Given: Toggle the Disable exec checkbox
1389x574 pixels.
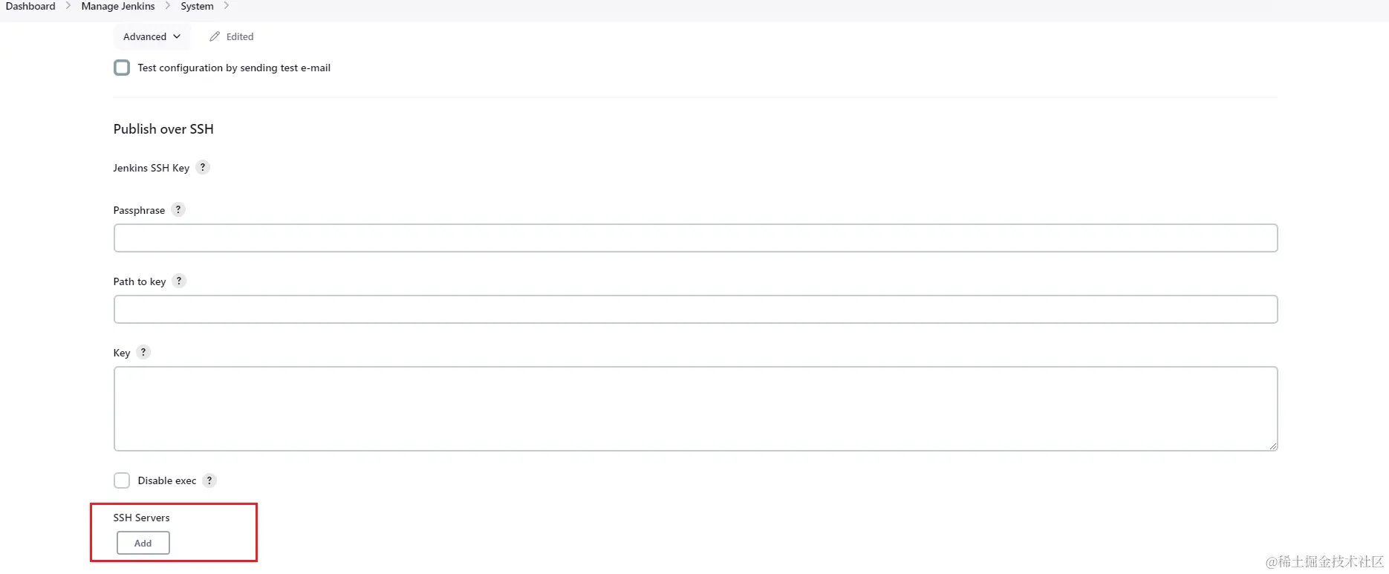Looking at the screenshot, I should click(122, 480).
